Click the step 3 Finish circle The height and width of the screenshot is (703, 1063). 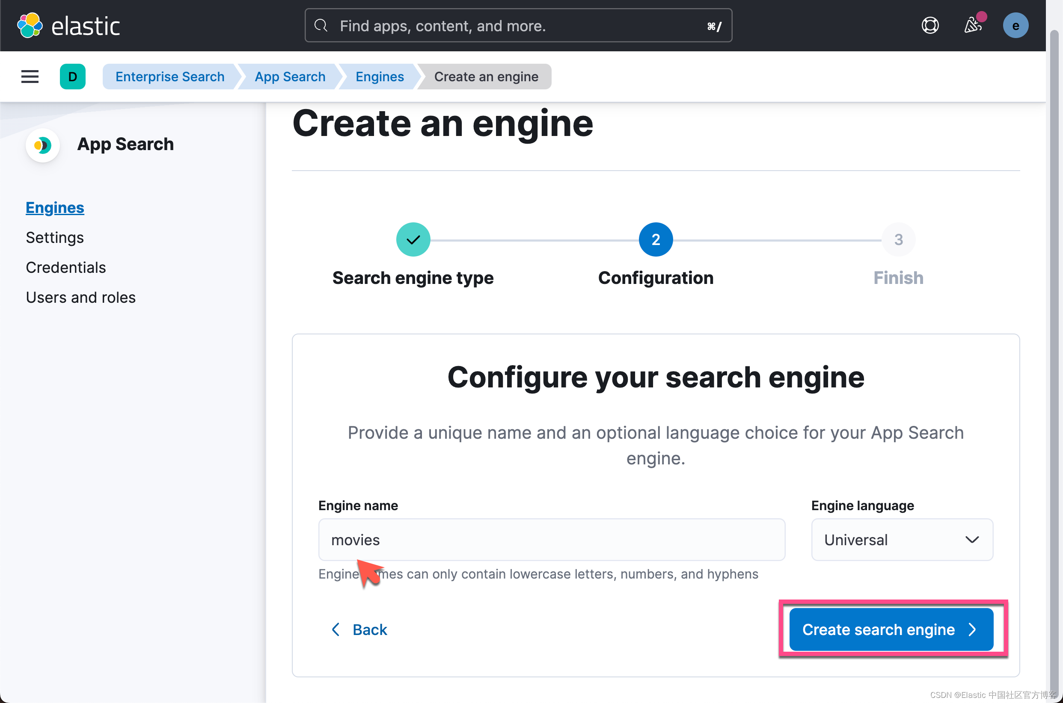coord(898,240)
